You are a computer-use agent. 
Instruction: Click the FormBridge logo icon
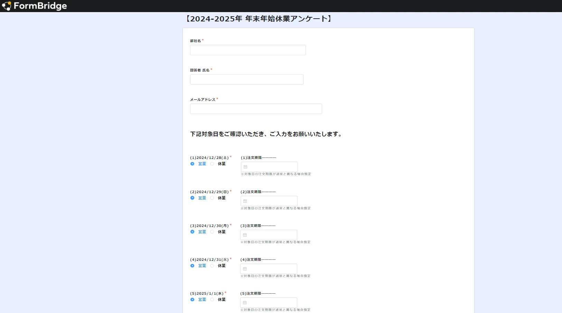click(7, 6)
